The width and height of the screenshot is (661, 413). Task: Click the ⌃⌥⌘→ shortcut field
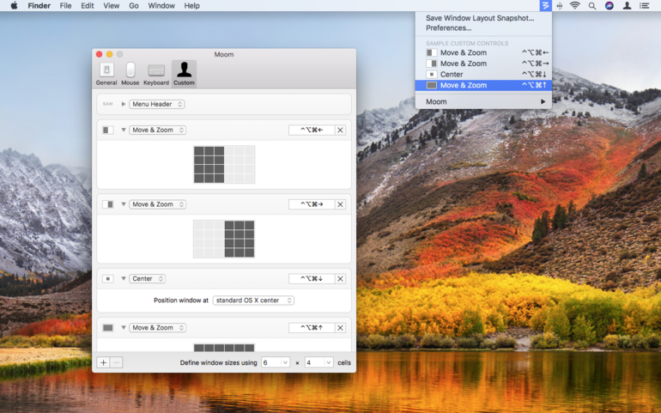pyautogui.click(x=312, y=204)
